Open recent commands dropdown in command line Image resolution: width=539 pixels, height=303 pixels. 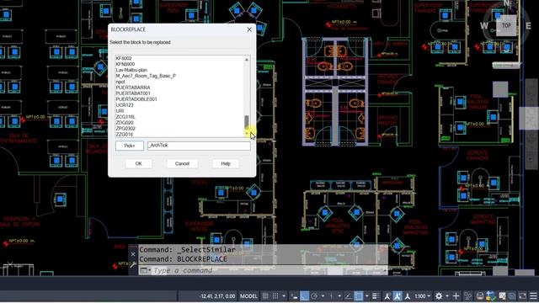(x=145, y=270)
